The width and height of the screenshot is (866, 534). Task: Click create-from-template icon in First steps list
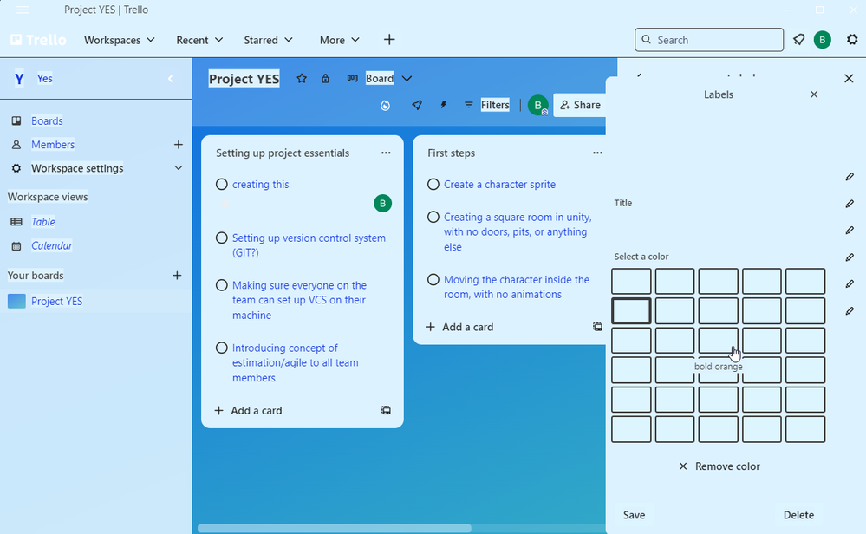[x=597, y=327]
